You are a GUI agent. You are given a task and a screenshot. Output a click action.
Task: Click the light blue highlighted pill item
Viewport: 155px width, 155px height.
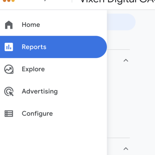coord(121,22)
